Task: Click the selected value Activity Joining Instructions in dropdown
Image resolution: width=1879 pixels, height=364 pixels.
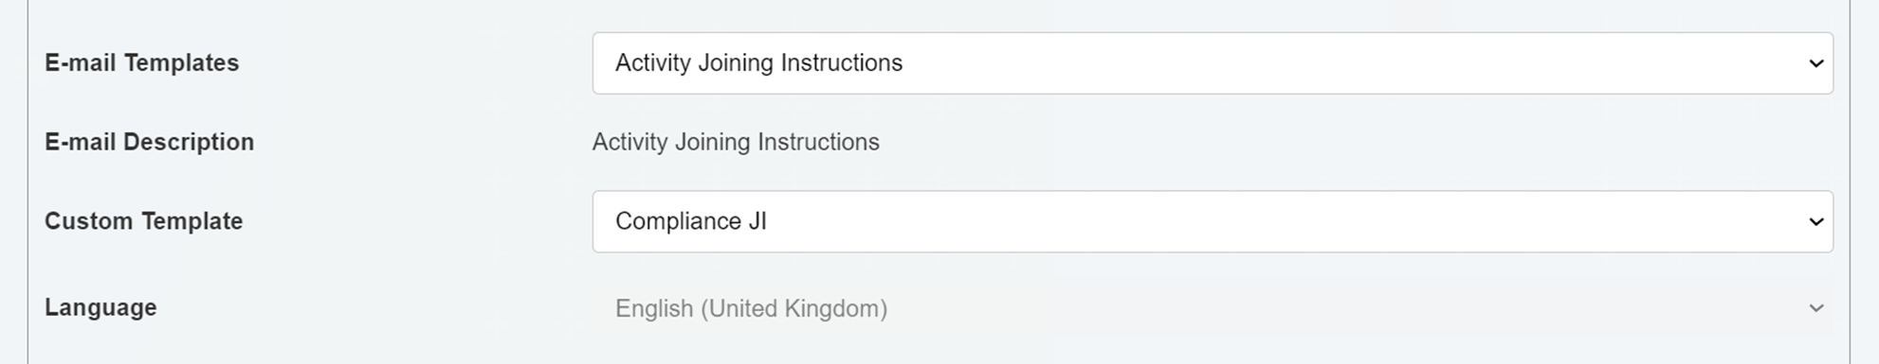Action: coord(758,62)
